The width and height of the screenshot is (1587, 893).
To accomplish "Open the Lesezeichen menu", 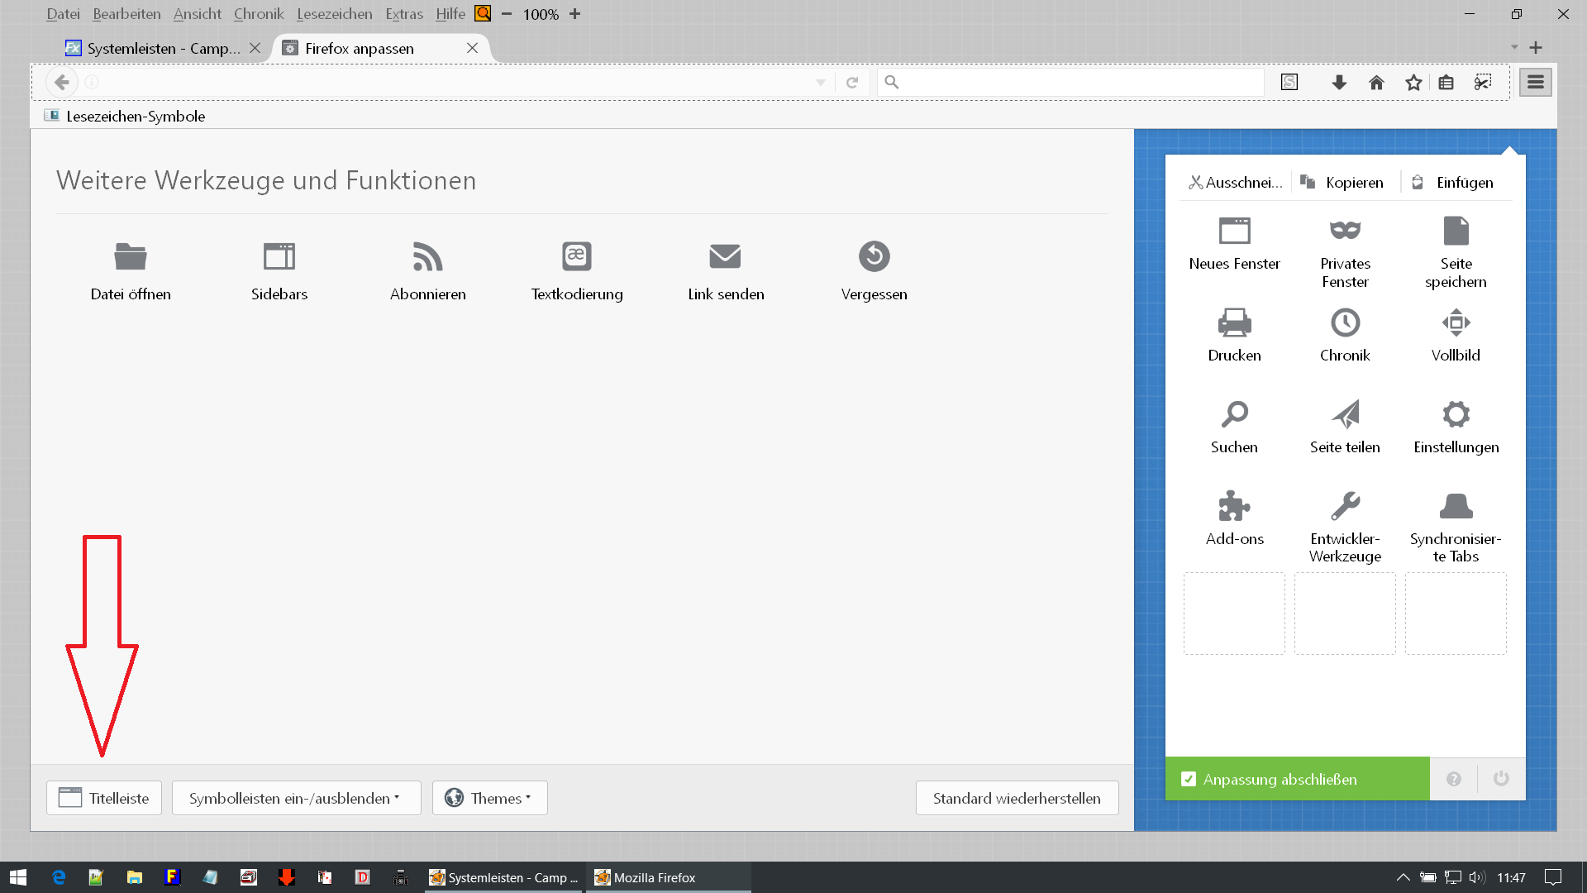I will click(x=334, y=14).
